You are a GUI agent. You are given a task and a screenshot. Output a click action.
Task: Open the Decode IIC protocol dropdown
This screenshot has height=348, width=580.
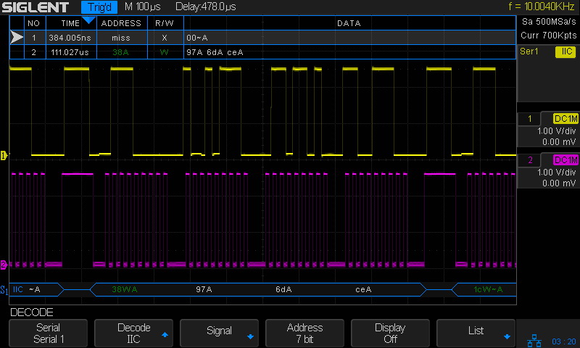(x=134, y=333)
